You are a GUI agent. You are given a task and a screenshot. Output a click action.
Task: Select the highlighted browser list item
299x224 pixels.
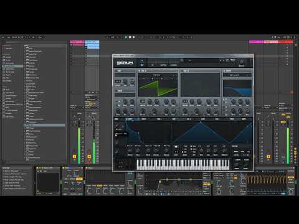pos(44,125)
